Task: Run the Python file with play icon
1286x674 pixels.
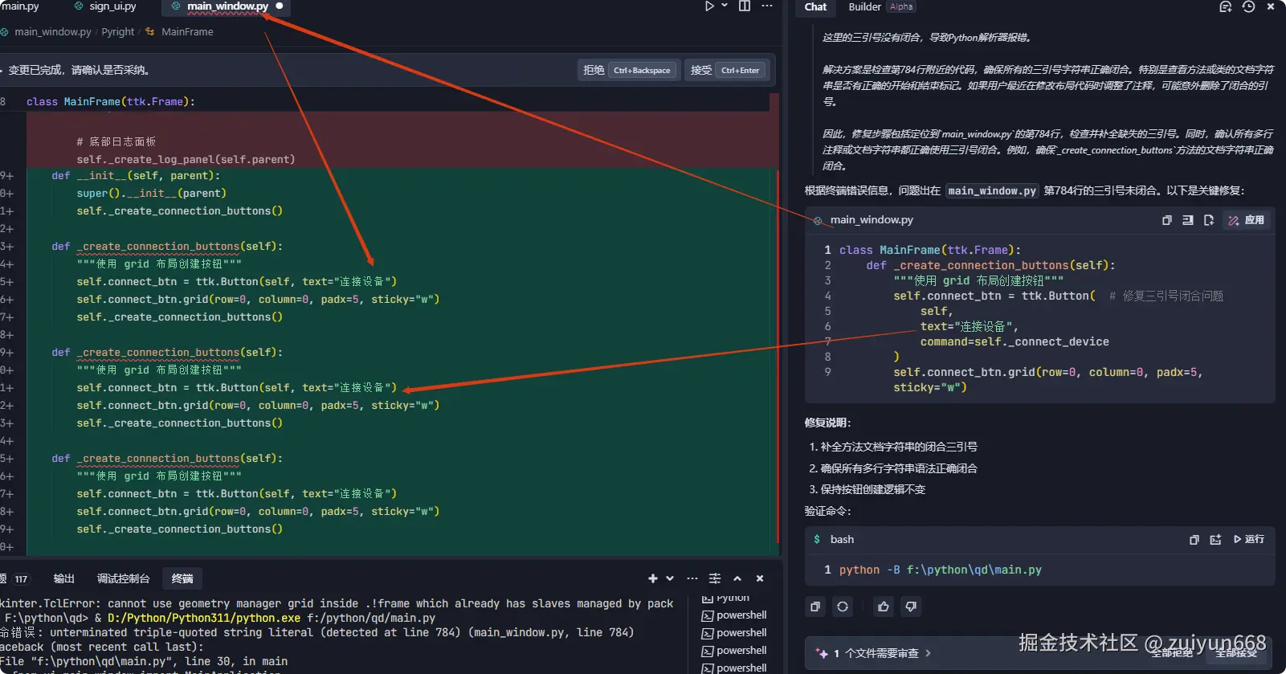Action: 709,6
